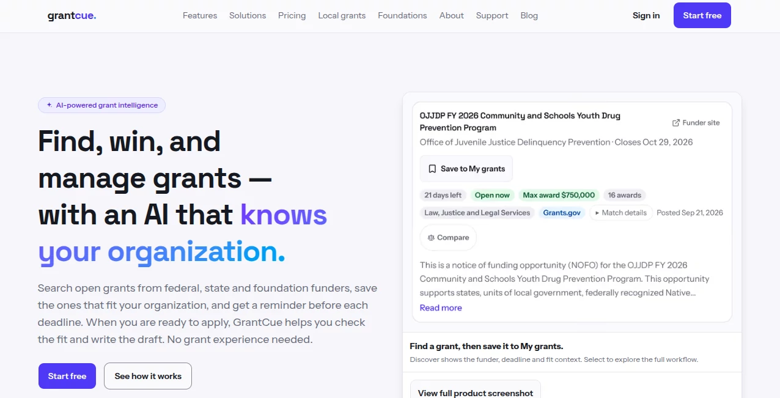Click See how it works button
The height and width of the screenshot is (398, 780).
pos(148,376)
